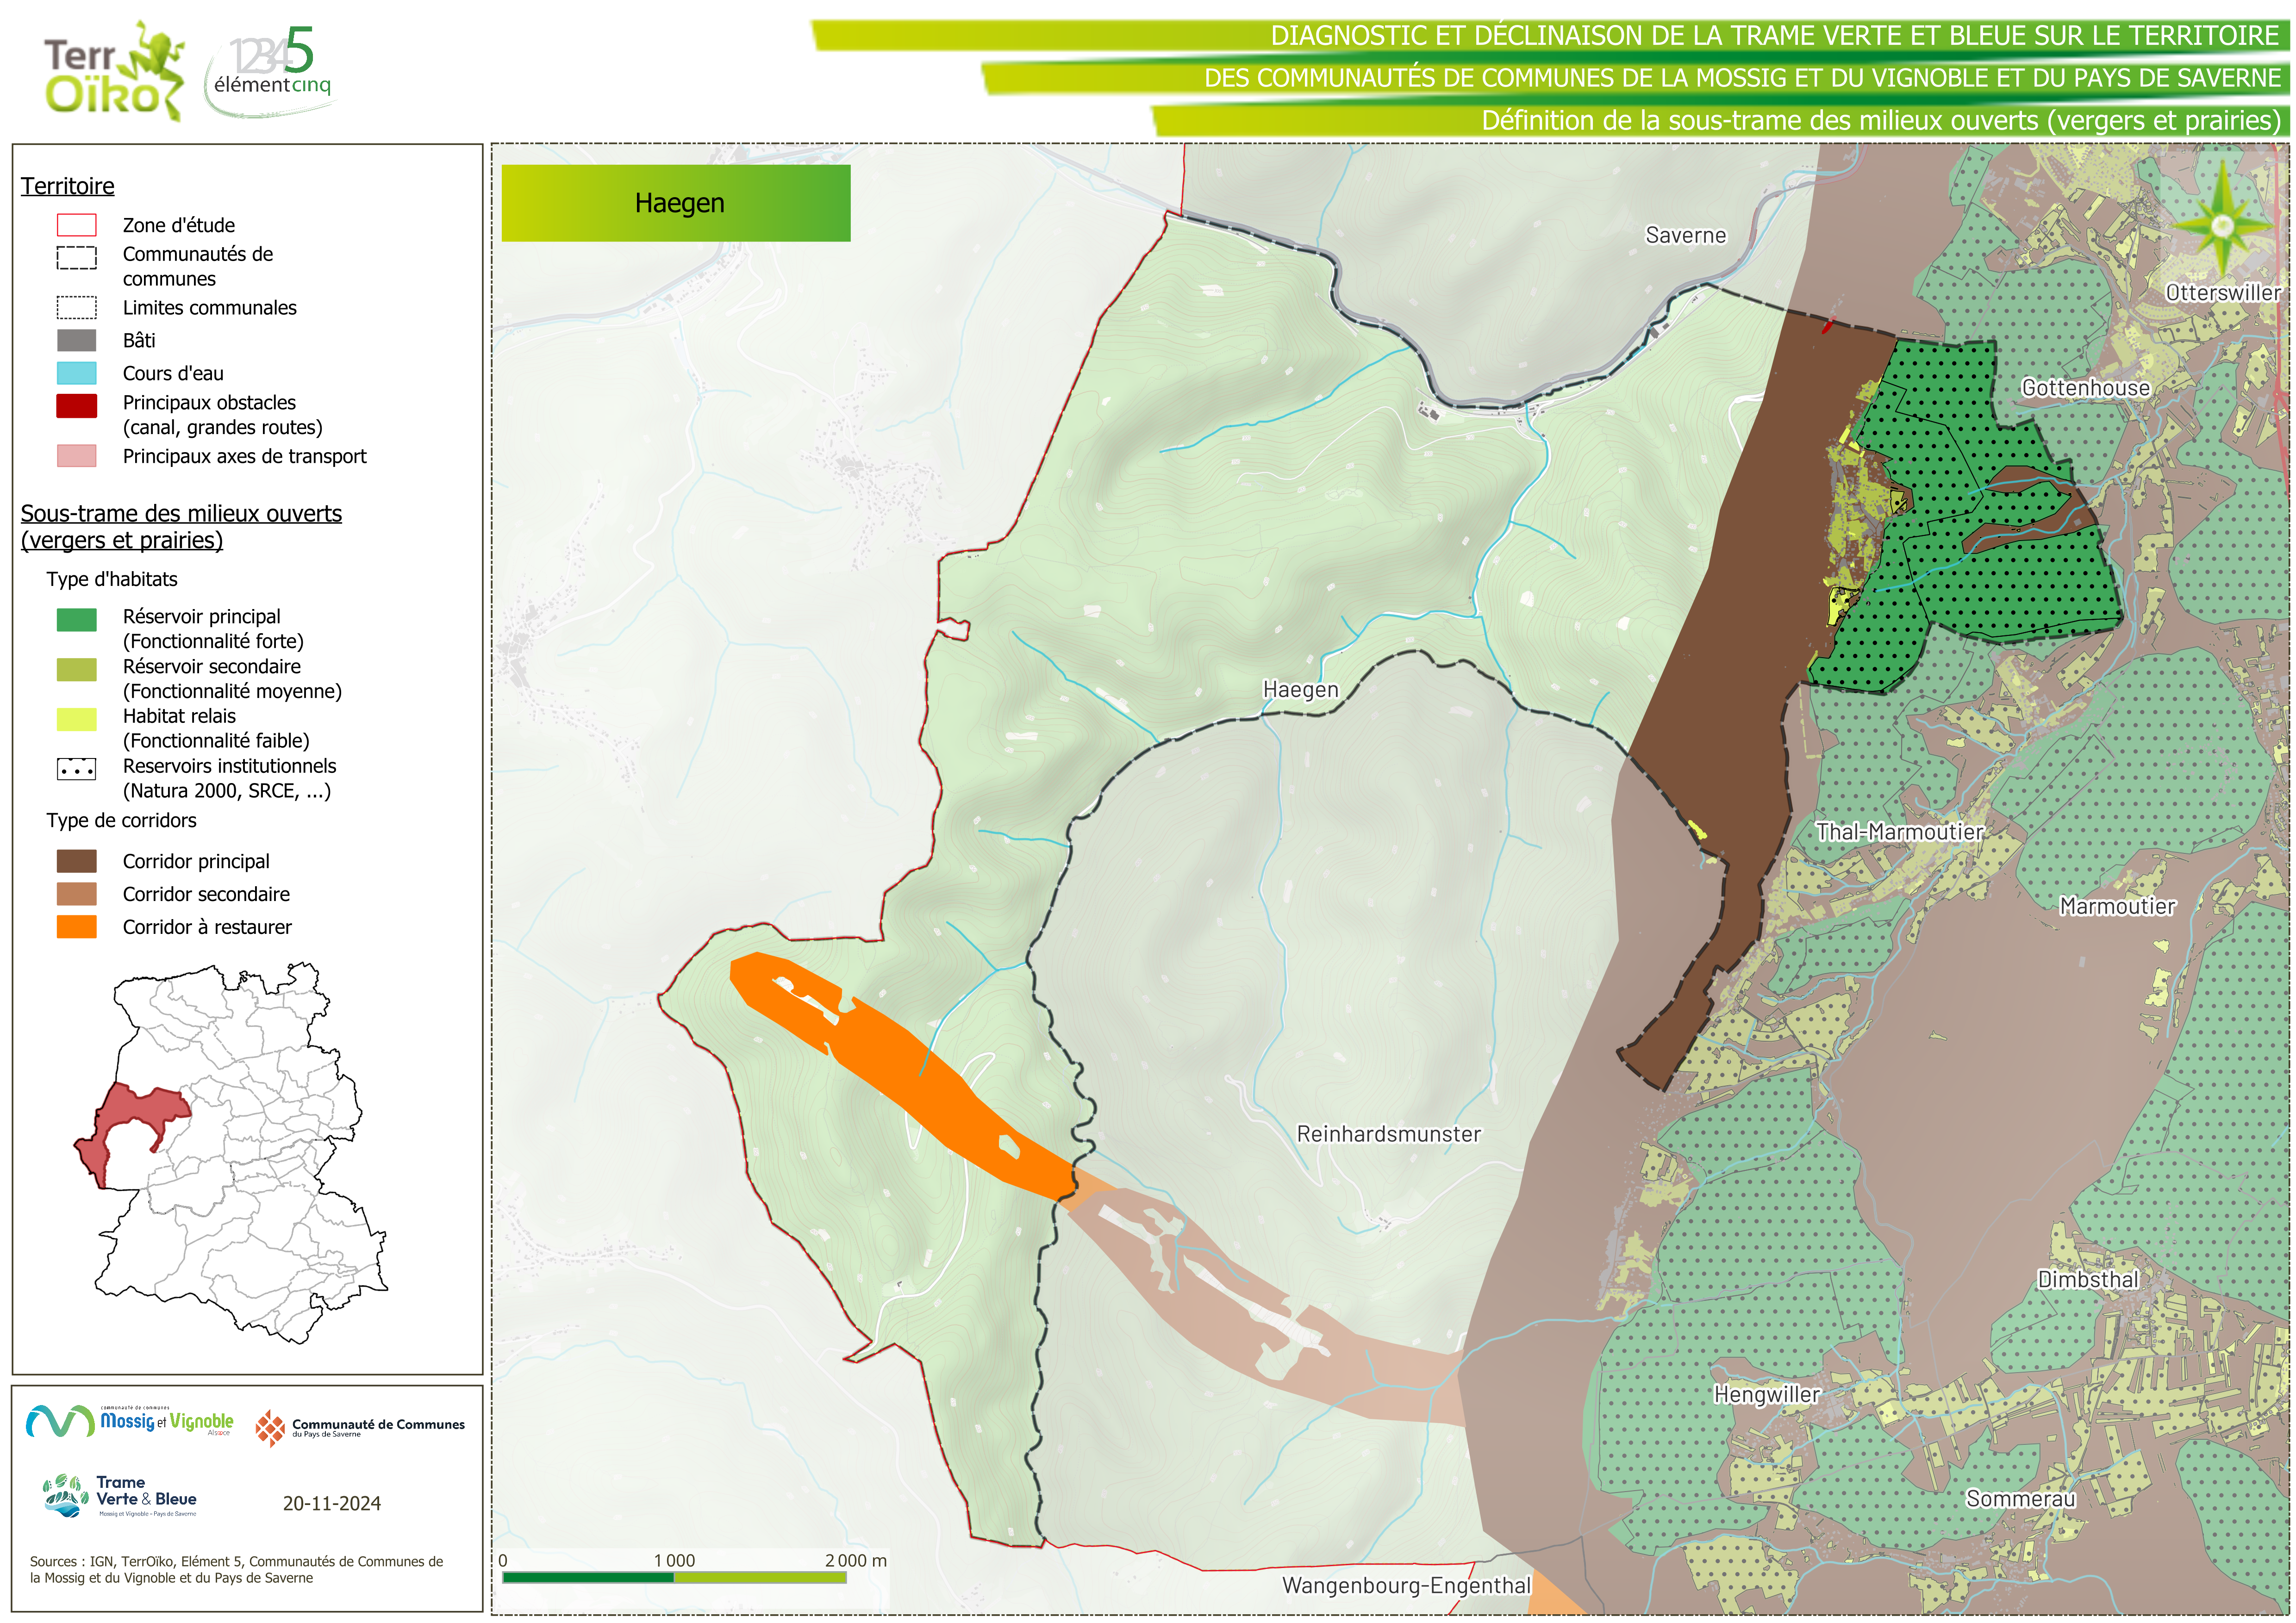Image resolution: width=2296 pixels, height=1623 pixels.
Task: Click the Trame Verte & Bleue logo
Action: [x=120, y=1496]
